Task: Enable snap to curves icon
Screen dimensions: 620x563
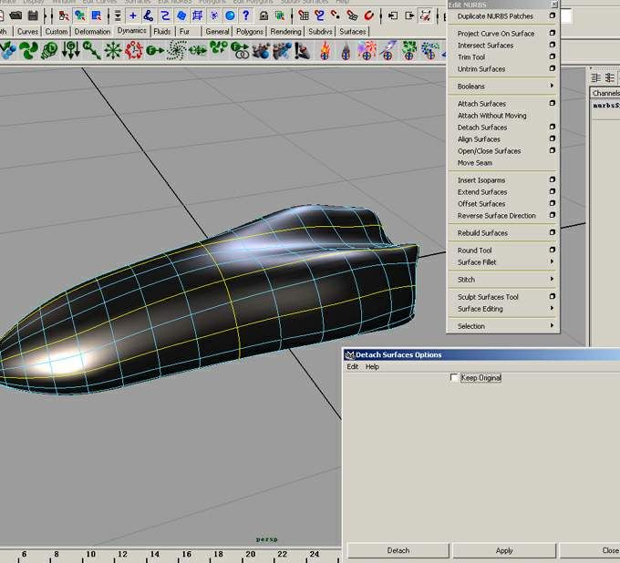Action: tap(319, 15)
